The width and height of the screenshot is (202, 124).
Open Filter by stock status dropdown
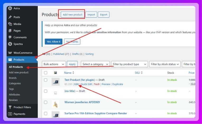coord(165,64)
